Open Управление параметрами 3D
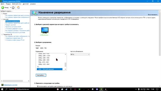161x91 pixels. pyautogui.click(x=14, y=38)
